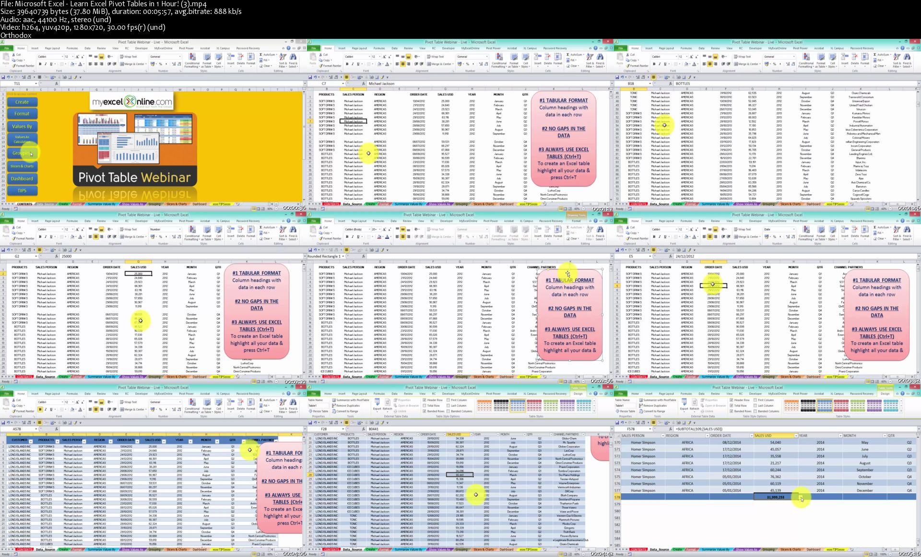Switch to the Grouping sheet tab in T11 window
This screenshot has height=557, width=921.
[154, 204]
